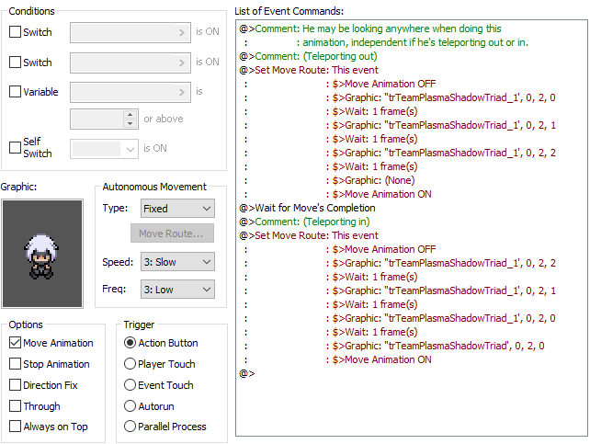Open the Speed dropdown showing 3: Slow
This screenshot has width=590, height=444.
pos(176,263)
